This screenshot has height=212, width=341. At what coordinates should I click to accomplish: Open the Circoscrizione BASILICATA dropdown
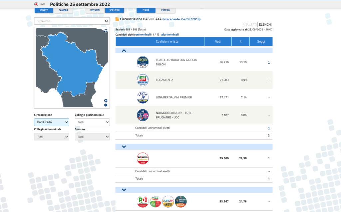pyautogui.click(x=52, y=122)
